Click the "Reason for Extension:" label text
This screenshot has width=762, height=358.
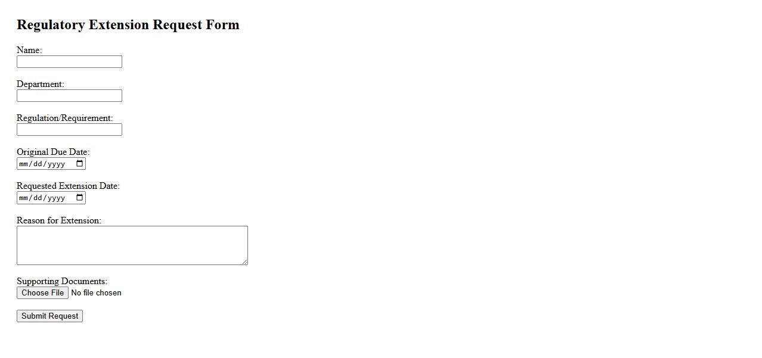point(59,220)
